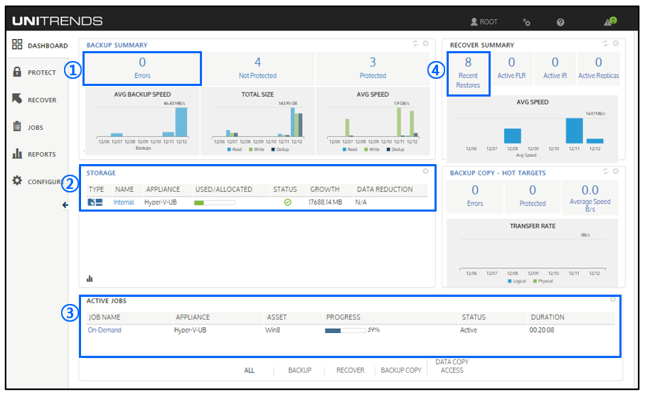Click the JOB NAME column header
This screenshot has width=645, height=397.
(x=105, y=317)
